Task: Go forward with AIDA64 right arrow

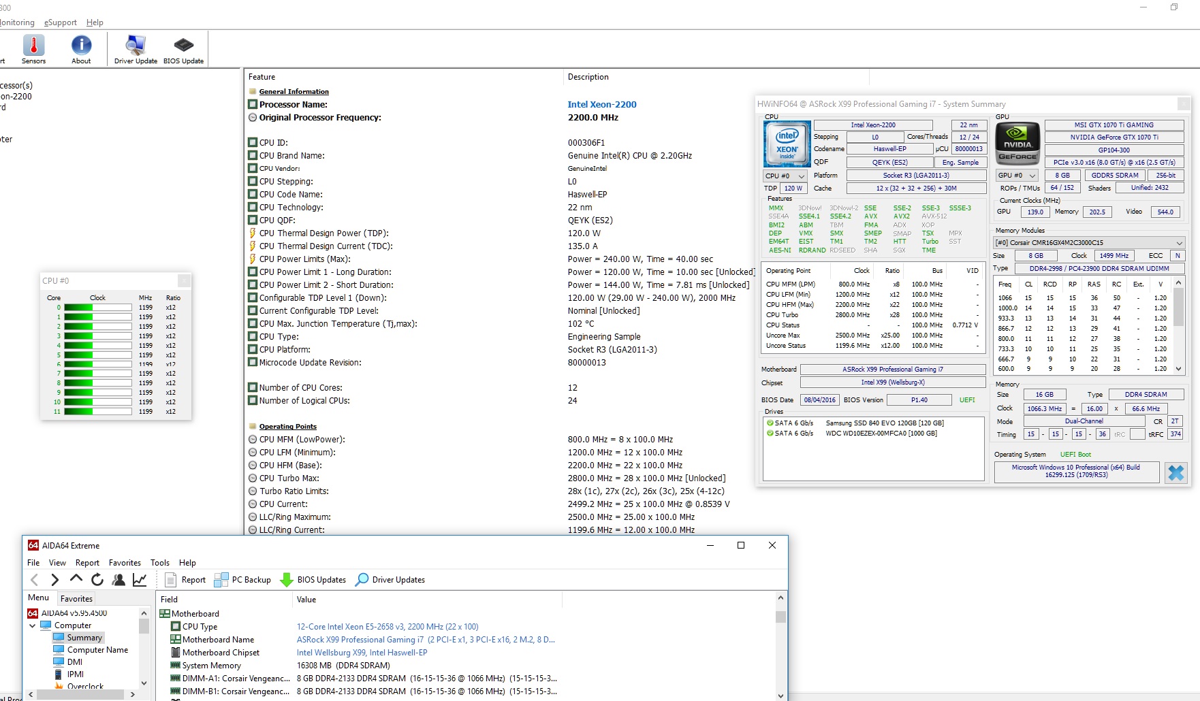Action: coord(55,580)
